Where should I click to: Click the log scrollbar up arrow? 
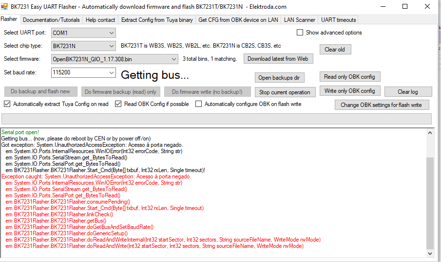pos(430,133)
